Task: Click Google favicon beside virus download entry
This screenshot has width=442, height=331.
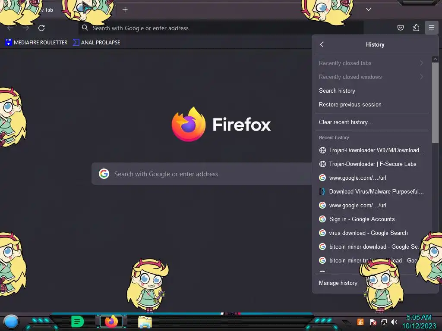Action: coord(322,233)
